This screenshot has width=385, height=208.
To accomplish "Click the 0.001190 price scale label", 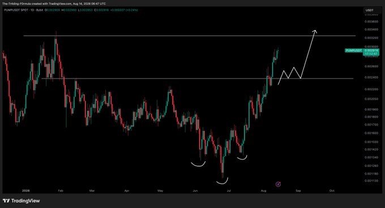I will click(x=371, y=174).
